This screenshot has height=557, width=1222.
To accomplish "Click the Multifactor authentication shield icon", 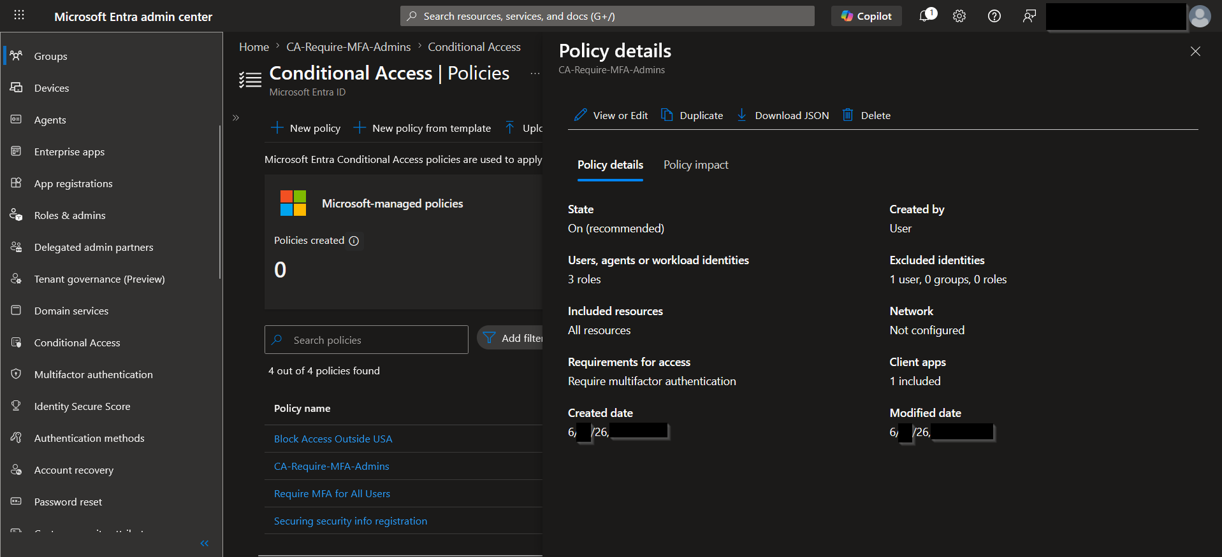I will tap(17, 374).
